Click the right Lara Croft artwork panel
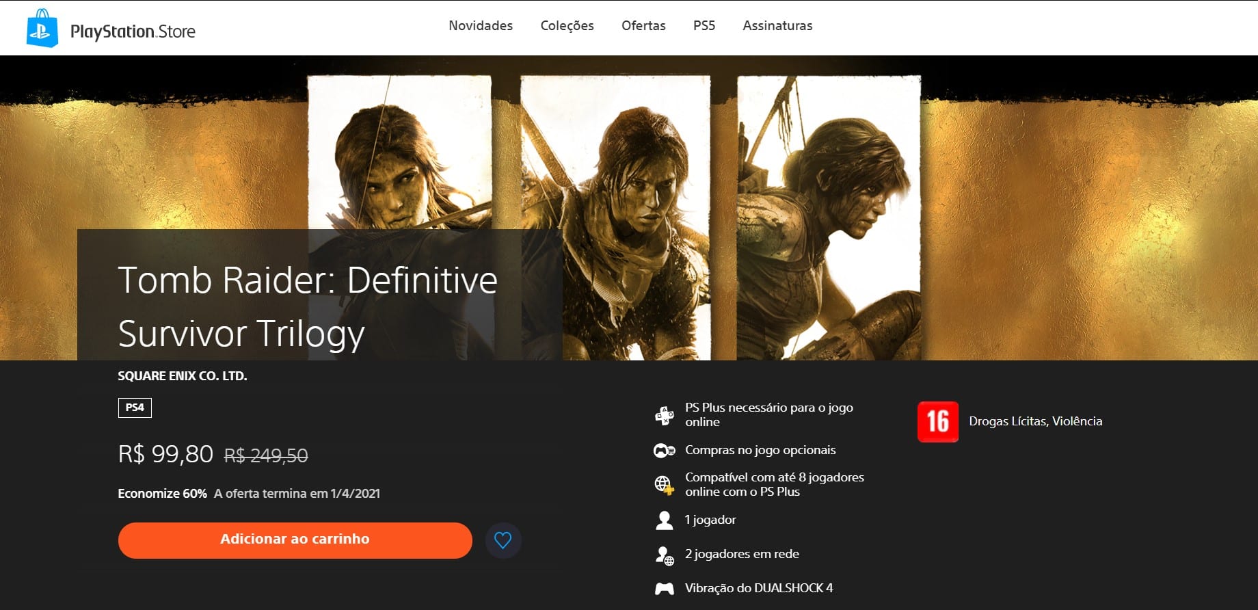Viewport: 1258px width, 610px height. click(829, 217)
